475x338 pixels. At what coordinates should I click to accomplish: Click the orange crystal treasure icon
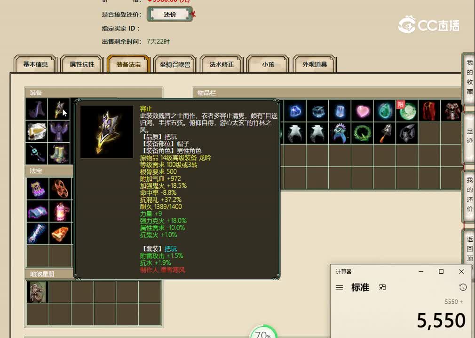(60, 233)
